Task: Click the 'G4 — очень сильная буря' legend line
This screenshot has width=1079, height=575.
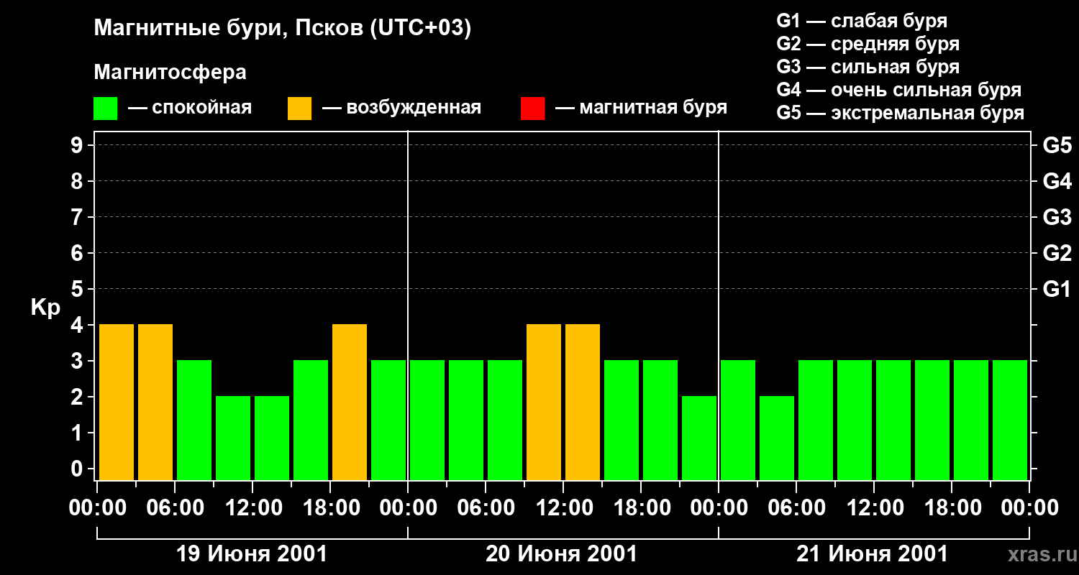Action: pyautogui.click(x=899, y=90)
